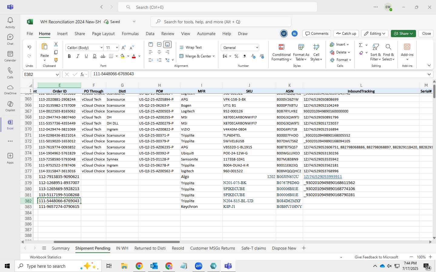Image resolution: width=436 pixels, height=272 pixels.
Task: Decrease font size with the smaller A icon
Action: point(132,48)
